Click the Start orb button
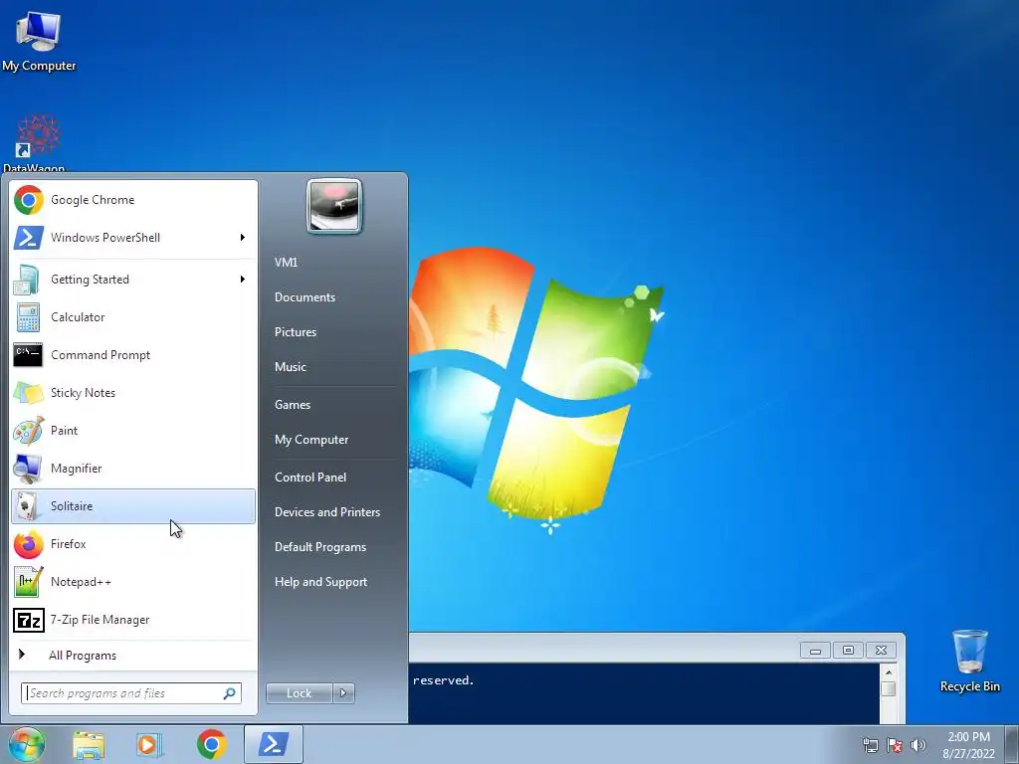 coord(26,744)
